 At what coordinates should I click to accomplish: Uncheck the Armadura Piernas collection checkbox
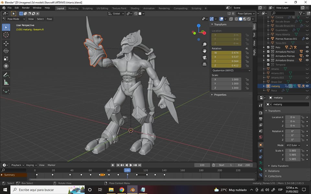(x=268, y=56)
